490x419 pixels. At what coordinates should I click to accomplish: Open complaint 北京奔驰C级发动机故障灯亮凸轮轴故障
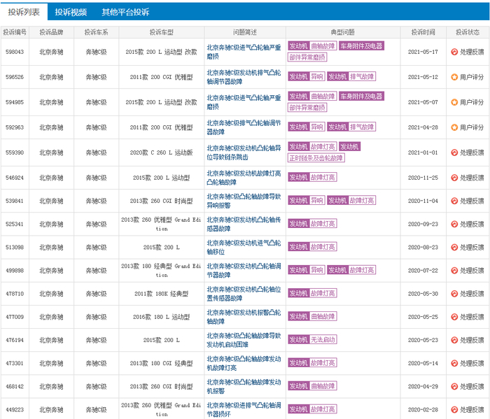pos(244,178)
